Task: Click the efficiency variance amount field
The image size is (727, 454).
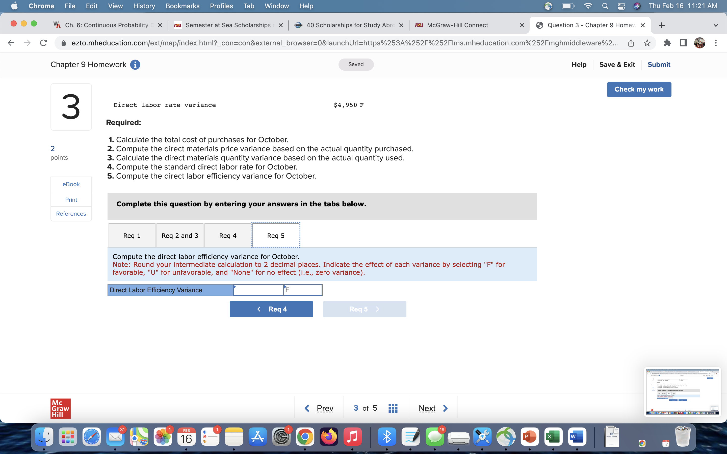Action: 258,290
